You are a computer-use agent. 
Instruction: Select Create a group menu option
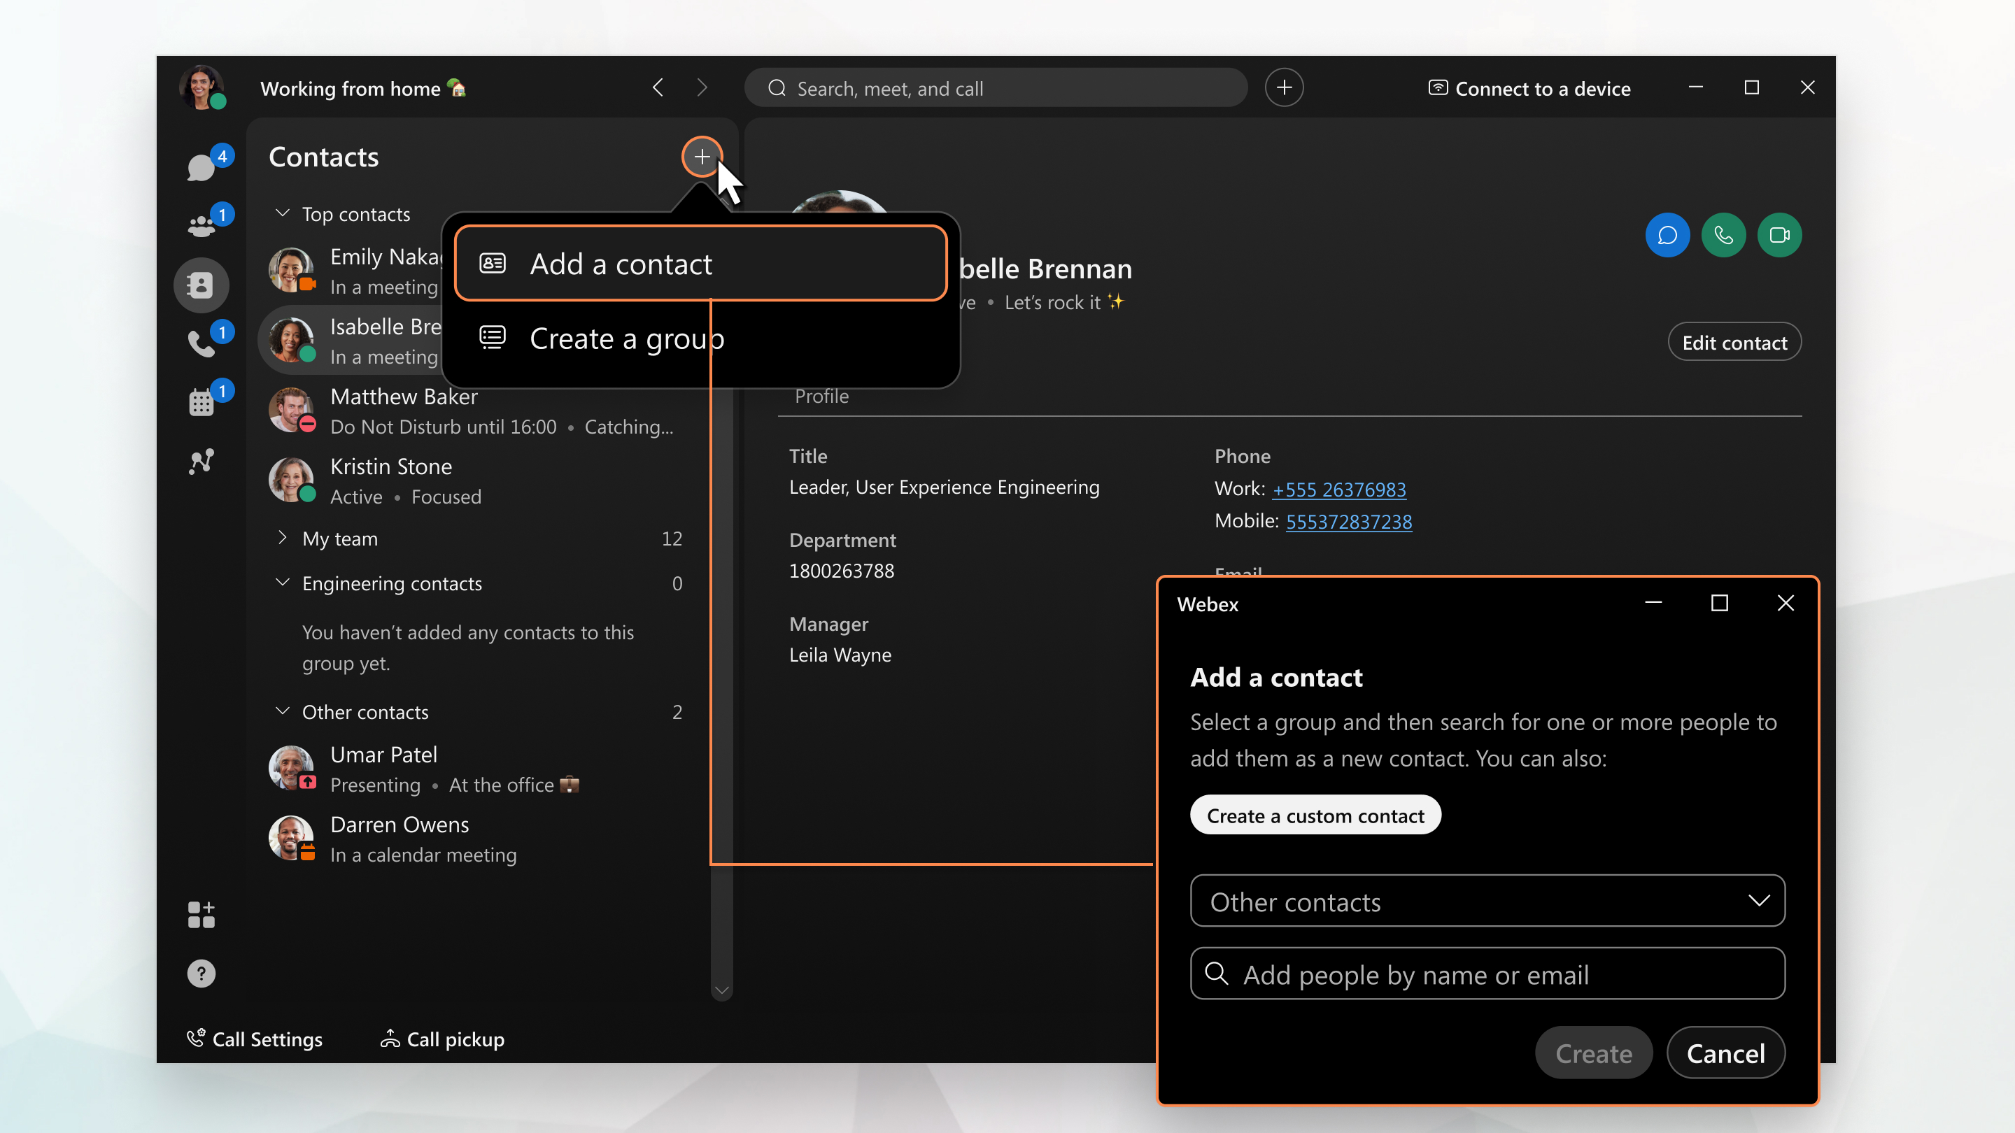pyautogui.click(x=625, y=338)
